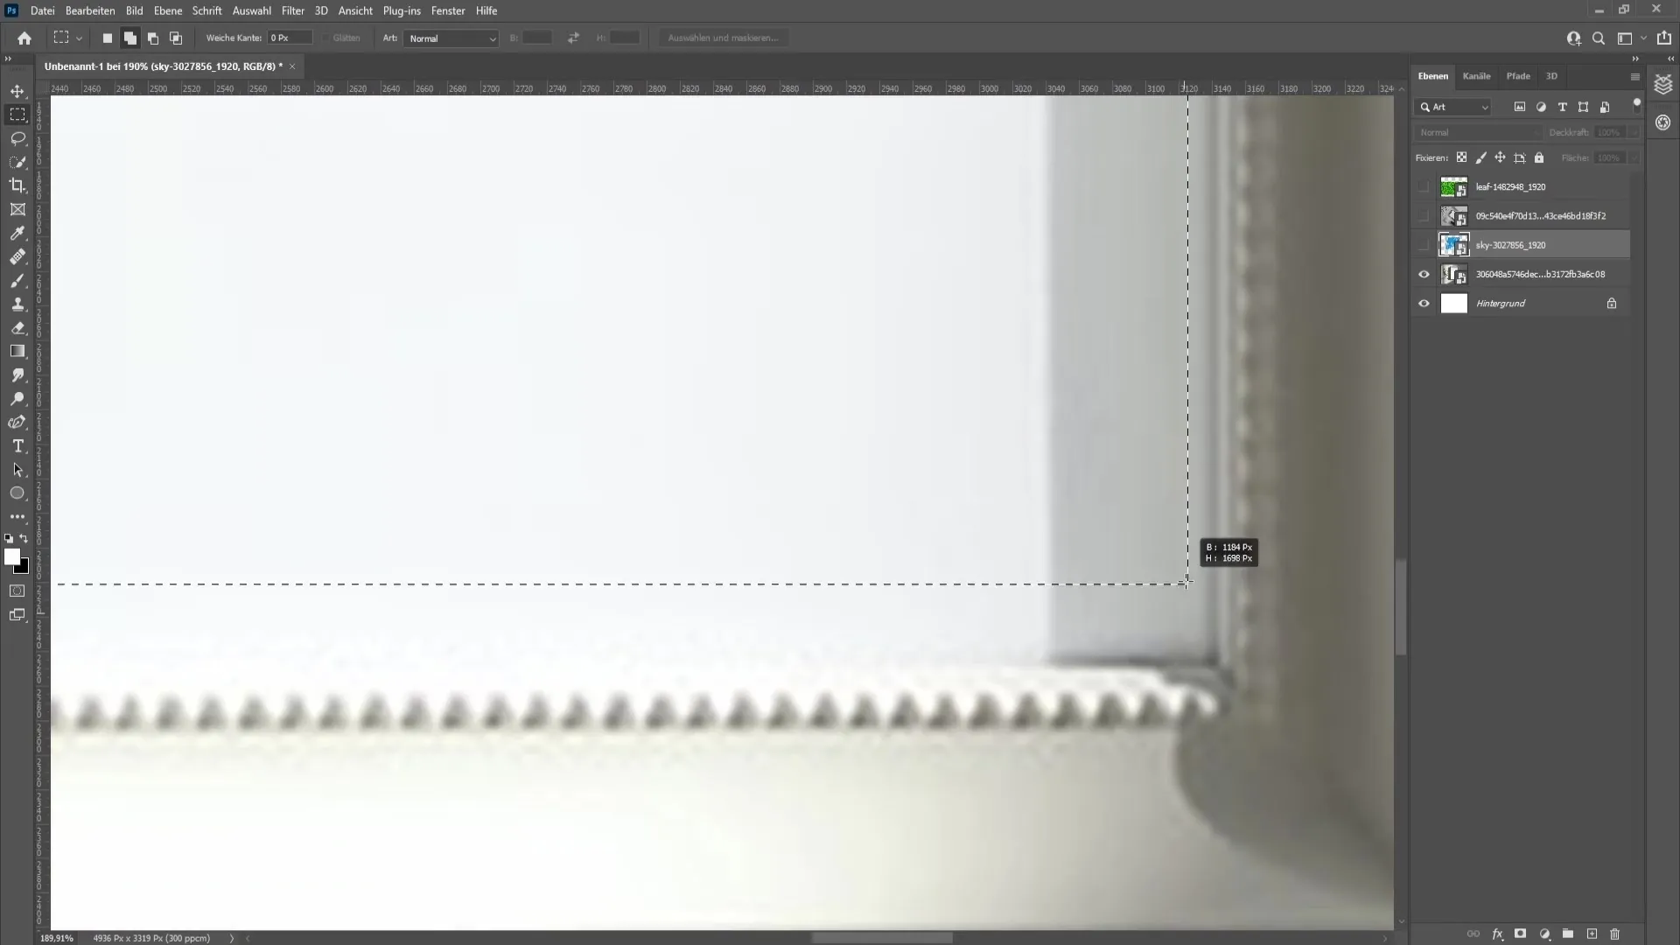The width and height of the screenshot is (1680, 945).
Task: Toggle visibility of Hintergrund layer
Action: [1424, 302]
